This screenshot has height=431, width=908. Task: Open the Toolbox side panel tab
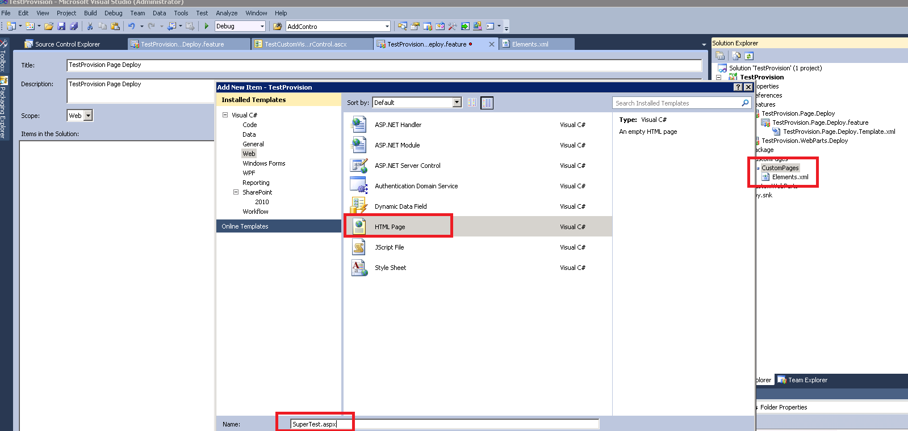[x=3, y=56]
